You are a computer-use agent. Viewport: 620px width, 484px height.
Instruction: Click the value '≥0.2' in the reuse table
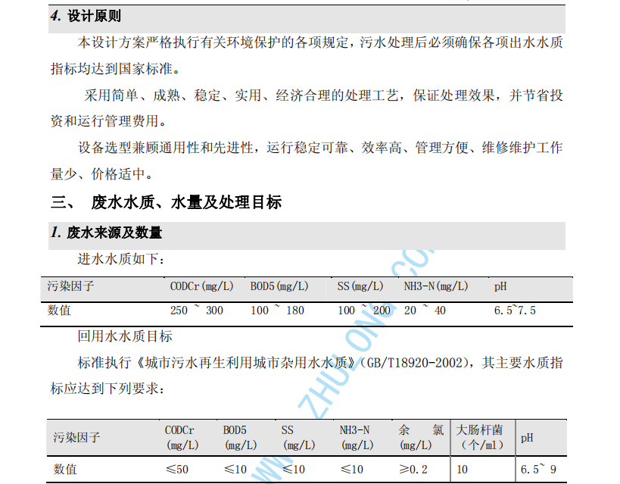tap(413, 470)
